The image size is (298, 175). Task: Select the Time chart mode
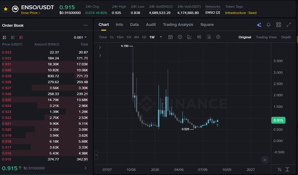[x=103, y=37]
